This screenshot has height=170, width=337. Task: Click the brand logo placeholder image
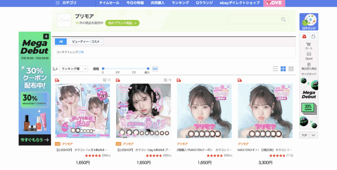click(x=64, y=20)
